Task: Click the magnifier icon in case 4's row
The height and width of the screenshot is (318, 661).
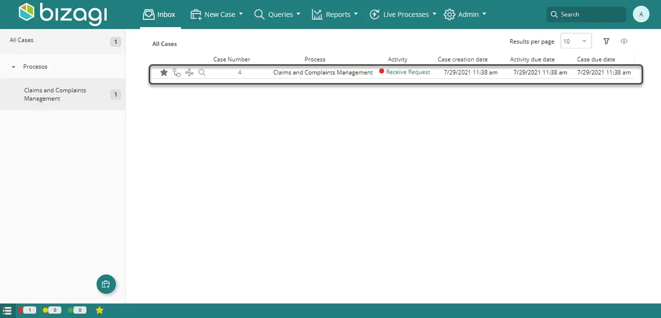Action: tap(202, 73)
